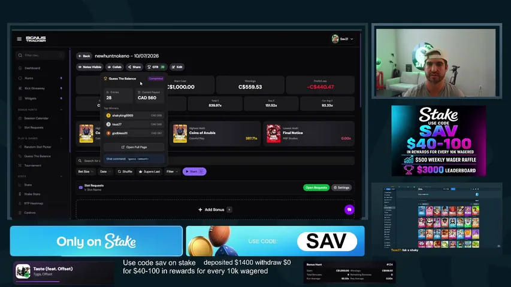Click the Collab button

click(114, 67)
